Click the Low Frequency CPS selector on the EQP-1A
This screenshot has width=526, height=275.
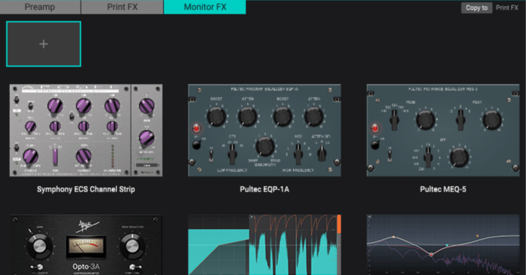[232, 154]
